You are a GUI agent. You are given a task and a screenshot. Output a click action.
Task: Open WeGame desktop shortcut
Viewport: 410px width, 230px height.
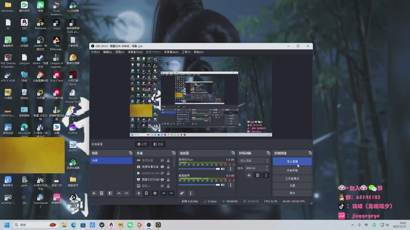click(x=40, y=25)
